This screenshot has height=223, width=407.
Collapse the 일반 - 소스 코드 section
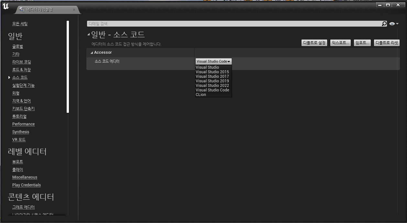click(x=89, y=34)
